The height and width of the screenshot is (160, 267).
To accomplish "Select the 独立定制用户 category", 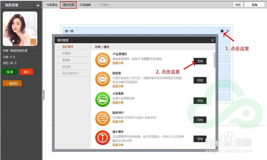I will (x=72, y=74).
